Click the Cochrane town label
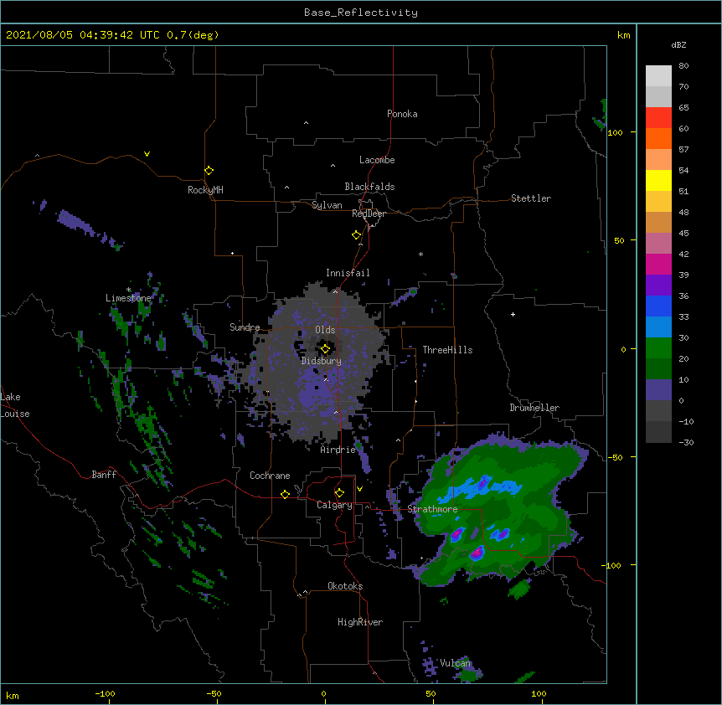The height and width of the screenshot is (705, 722). pyautogui.click(x=270, y=476)
